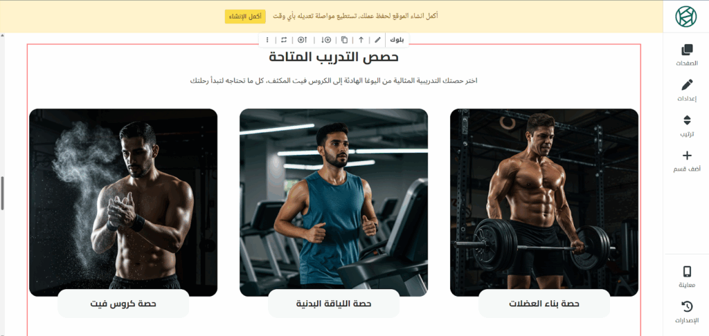This screenshot has width=709, height=336.
Task: Open the ترتيب reorder sections tool
Action: click(x=686, y=126)
